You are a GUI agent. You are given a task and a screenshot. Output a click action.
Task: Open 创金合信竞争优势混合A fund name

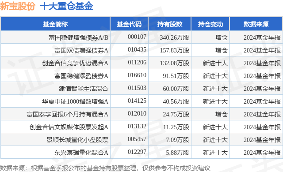pos(75,63)
